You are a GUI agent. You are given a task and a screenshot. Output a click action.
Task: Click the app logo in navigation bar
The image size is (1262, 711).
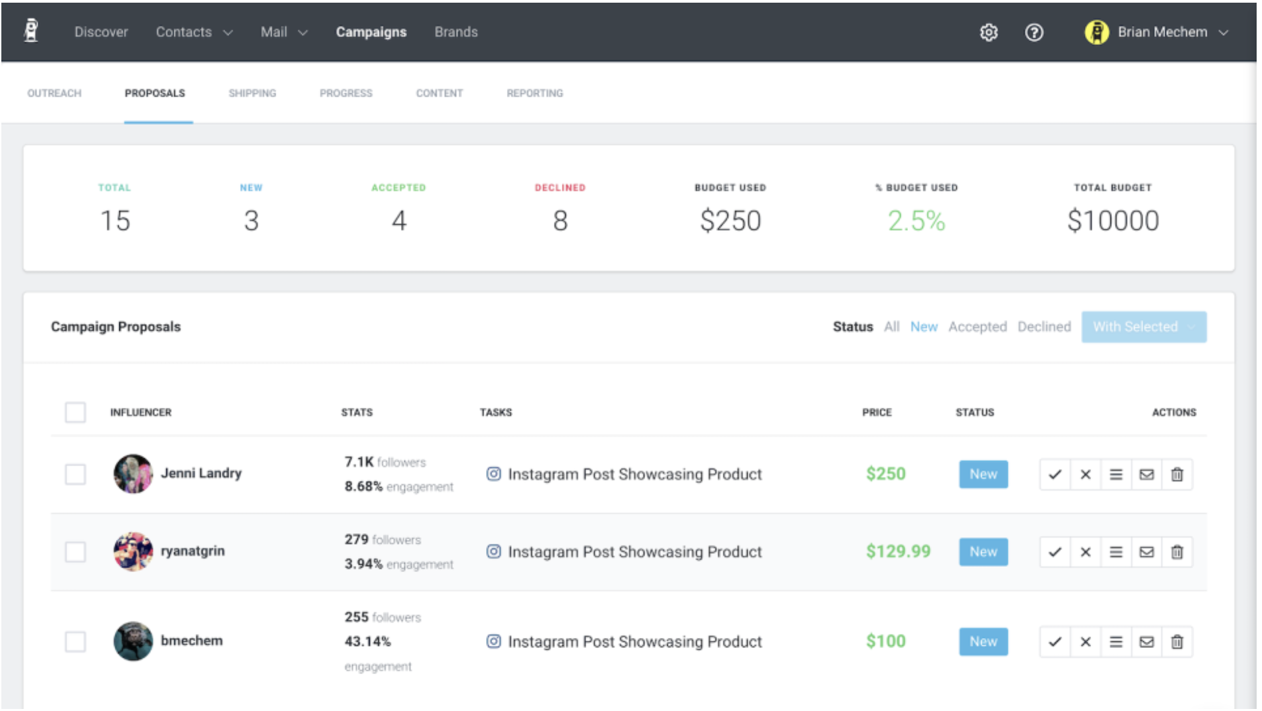pyautogui.click(x=31, y=31)
